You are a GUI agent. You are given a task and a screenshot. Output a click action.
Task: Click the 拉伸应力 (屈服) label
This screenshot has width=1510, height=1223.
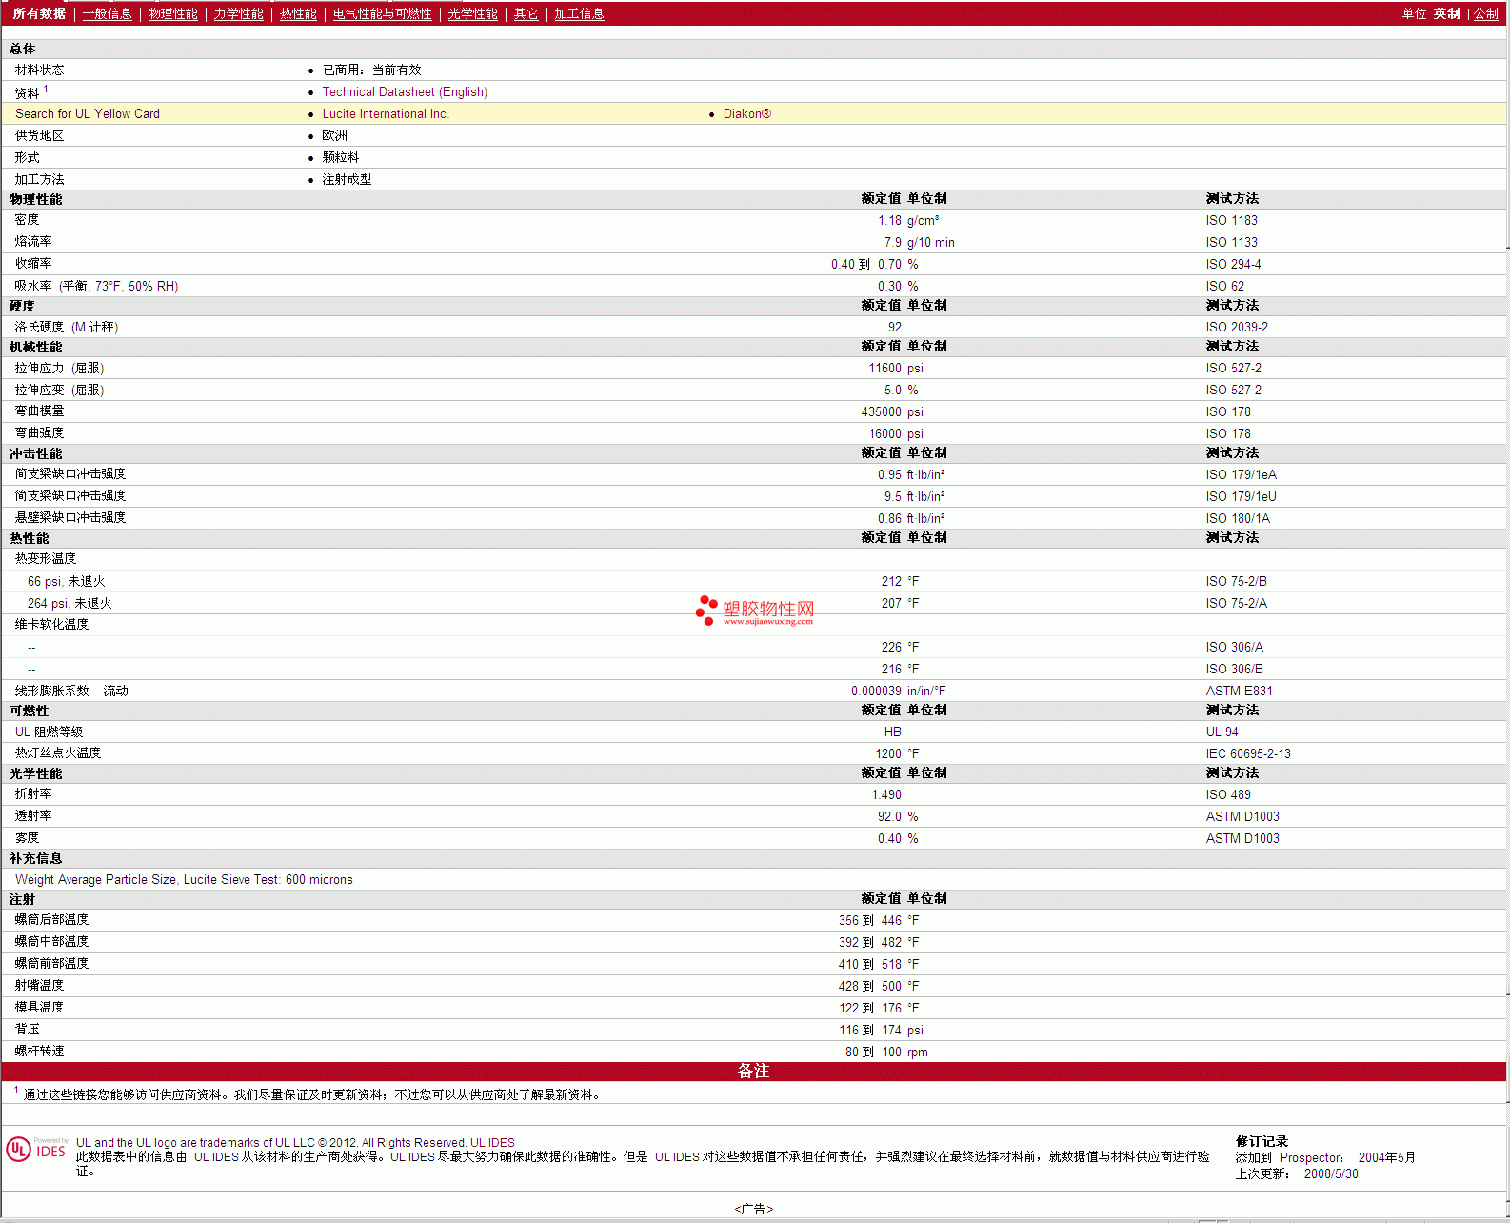[59, 368]
